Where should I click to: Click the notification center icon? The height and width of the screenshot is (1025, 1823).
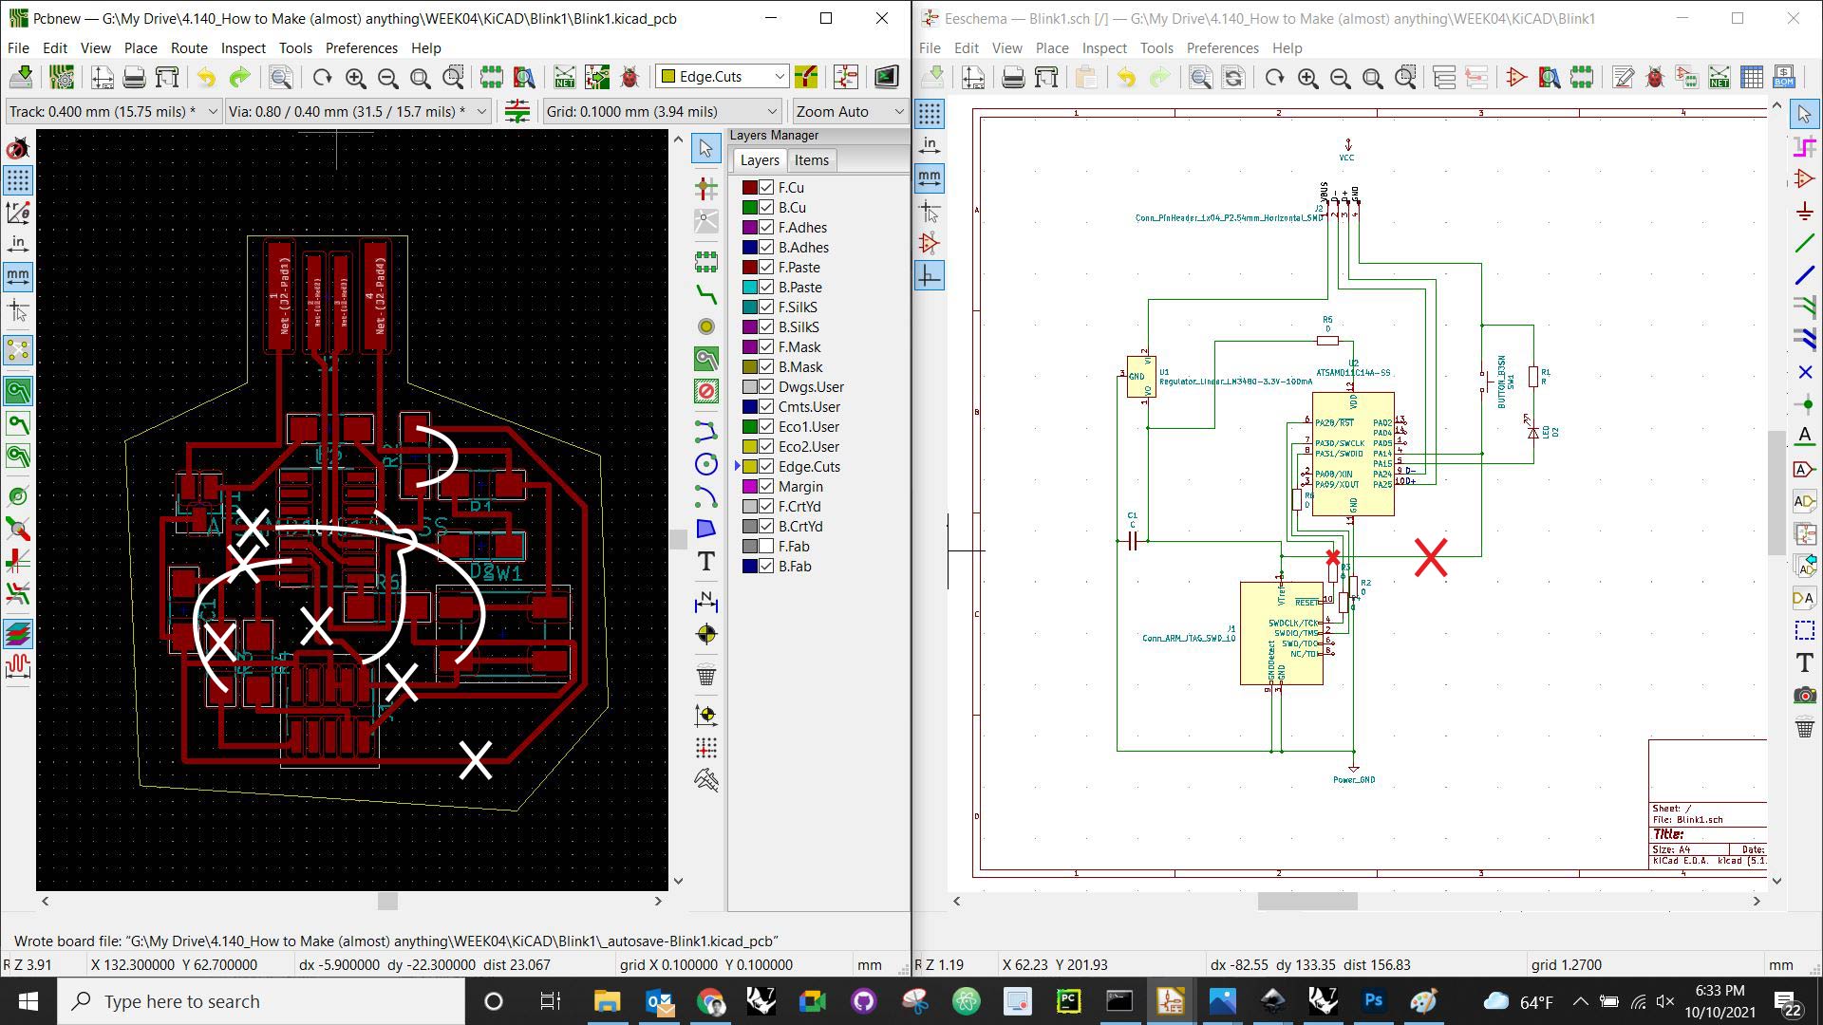(1788, 1002)
